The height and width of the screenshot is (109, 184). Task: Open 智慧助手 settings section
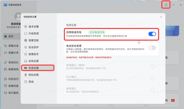pyautogui.click(x=34, y=54)
